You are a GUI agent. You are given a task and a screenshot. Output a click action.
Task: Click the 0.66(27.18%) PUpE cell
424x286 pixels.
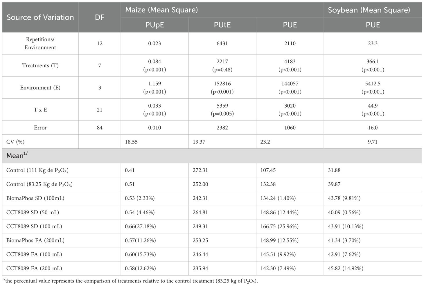140,226
